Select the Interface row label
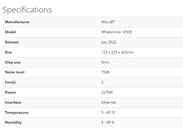 [13, 103]
